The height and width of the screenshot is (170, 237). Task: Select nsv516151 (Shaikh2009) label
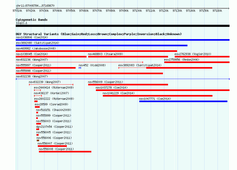click(54, 110)
